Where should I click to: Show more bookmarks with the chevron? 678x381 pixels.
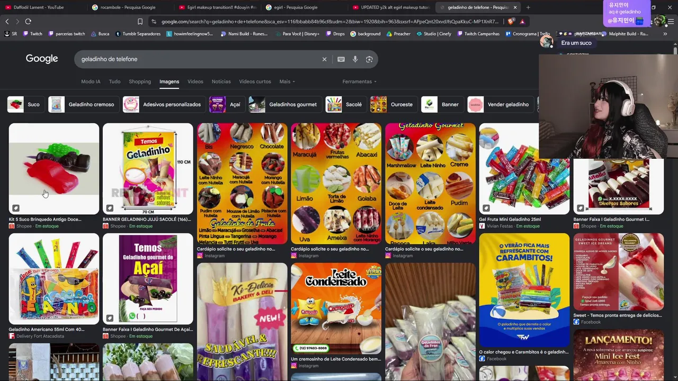tap(665, 34)
